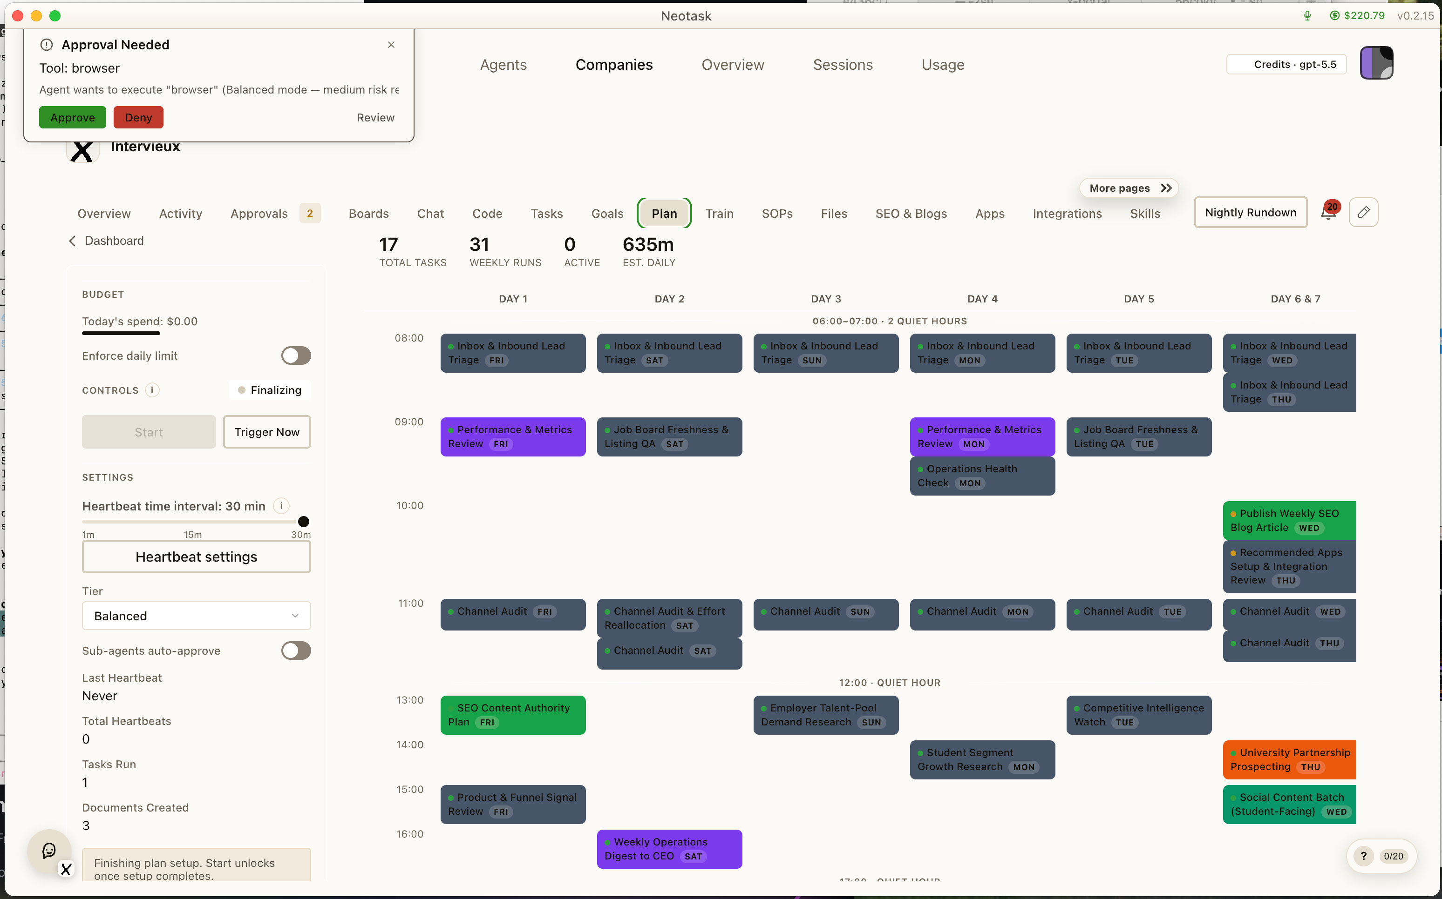Viewport: 1442px width, 899px height.
Task: Click the user avatar thumbnail top right
Action: click(x=1376, y=63)
